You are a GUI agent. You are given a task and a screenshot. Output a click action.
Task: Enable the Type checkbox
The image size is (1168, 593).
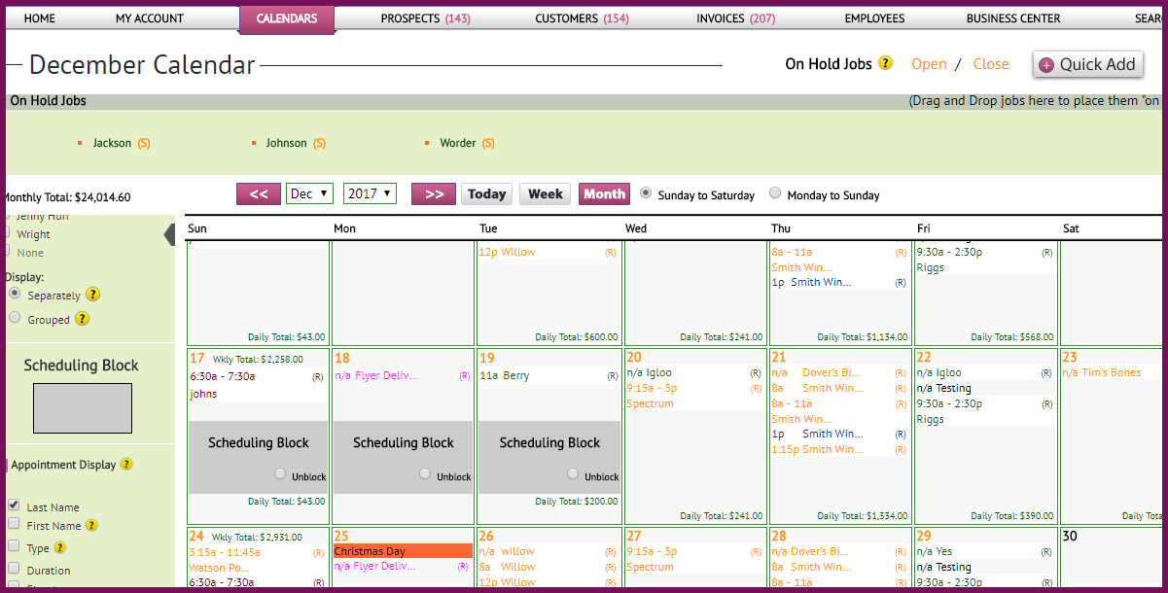14,547
